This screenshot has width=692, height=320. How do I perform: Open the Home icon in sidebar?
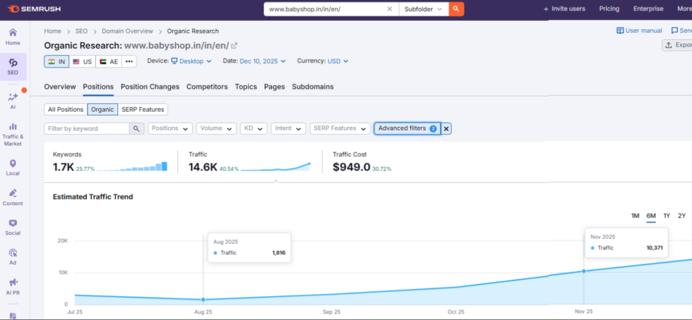tap(13, 36)
